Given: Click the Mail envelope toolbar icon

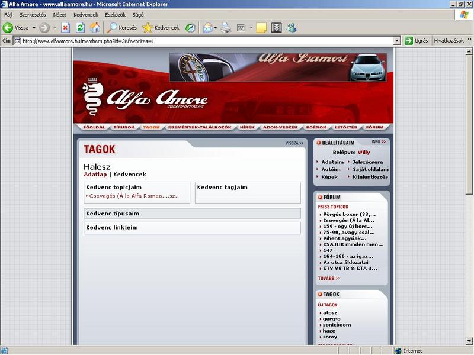Looking at the screenshot, I should click(208, 28).
